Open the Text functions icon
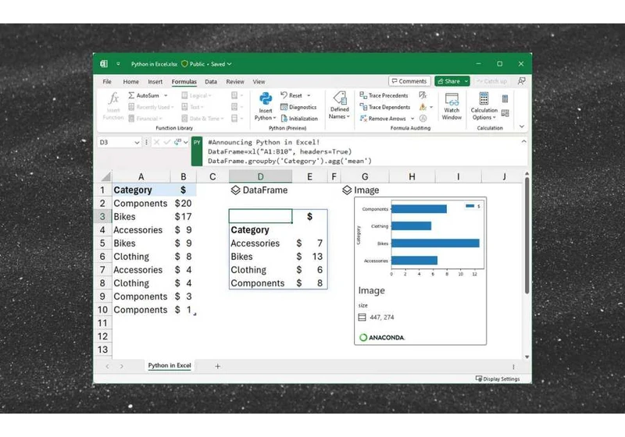Screen dimensions: 625x437 click(x=184, y=107)
